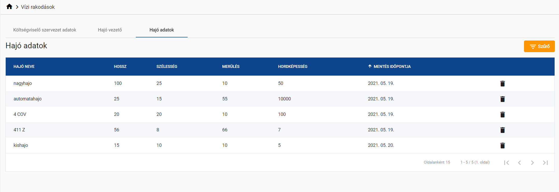
Task: Sort table by Hajó neve header
Action: coord(24,67)
